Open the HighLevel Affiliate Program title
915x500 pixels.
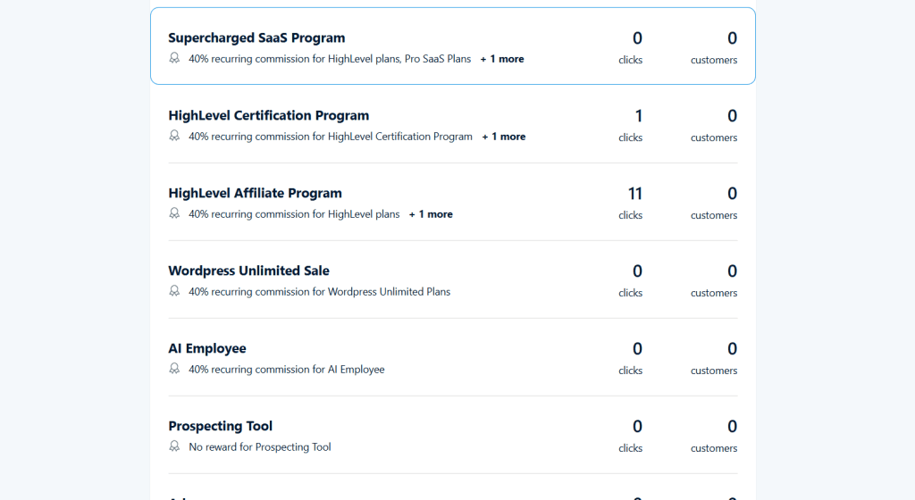(255, 193)
